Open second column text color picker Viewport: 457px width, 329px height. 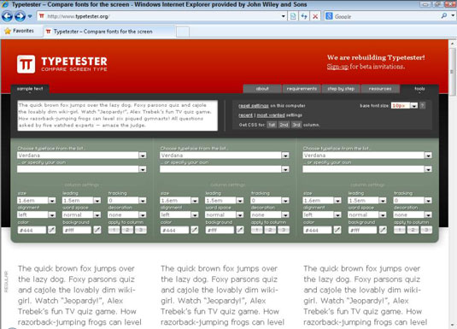195,230
